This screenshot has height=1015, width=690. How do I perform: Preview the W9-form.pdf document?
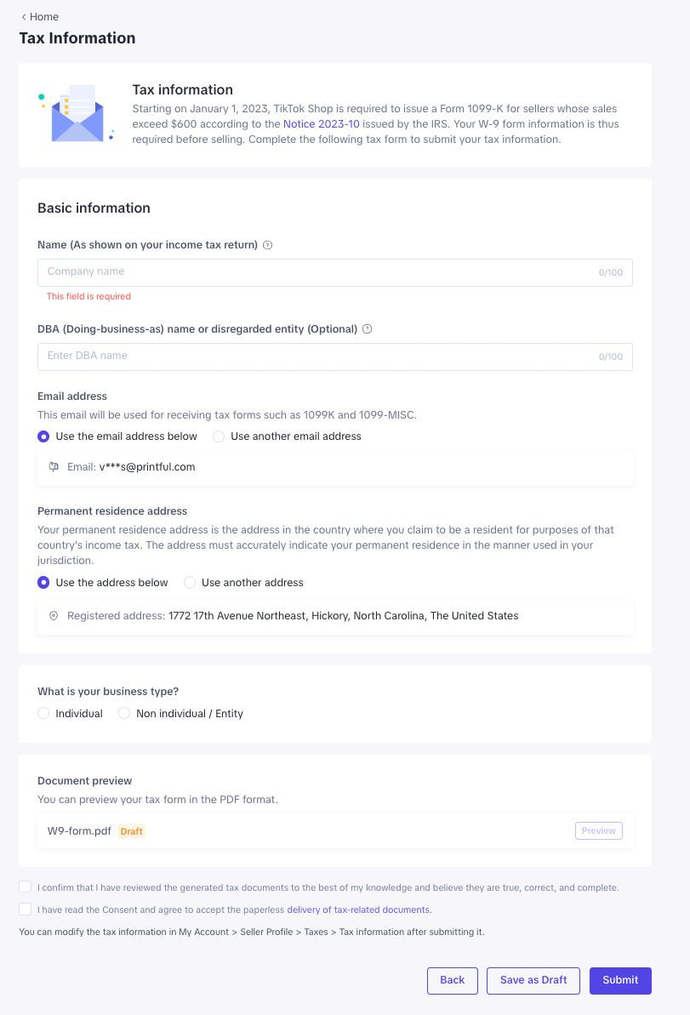coord(598,831)
